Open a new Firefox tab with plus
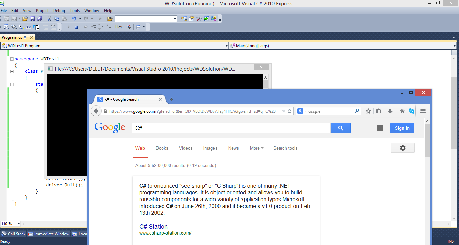Image resolution: width=459 pixels, height=245 pixels. [171, 99]
